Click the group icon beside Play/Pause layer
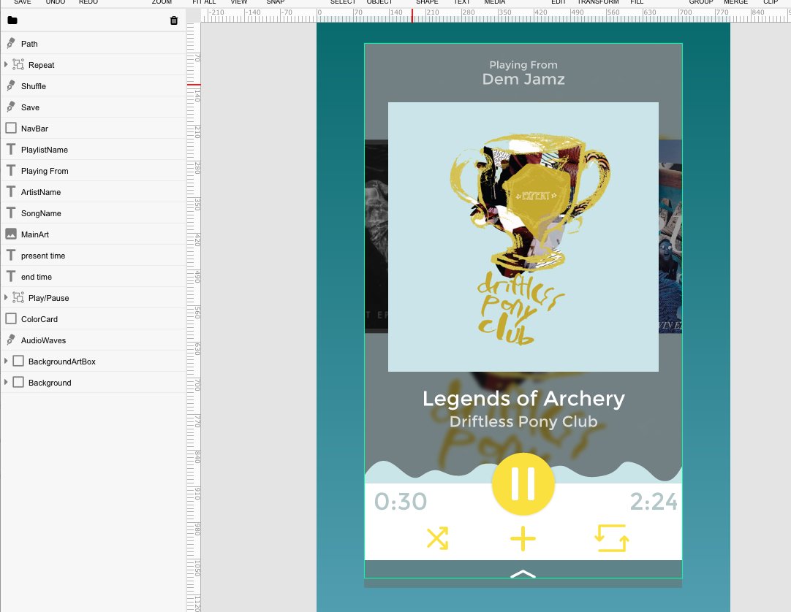The height and width of the screenshot is (612, 791). pos(18,297)
